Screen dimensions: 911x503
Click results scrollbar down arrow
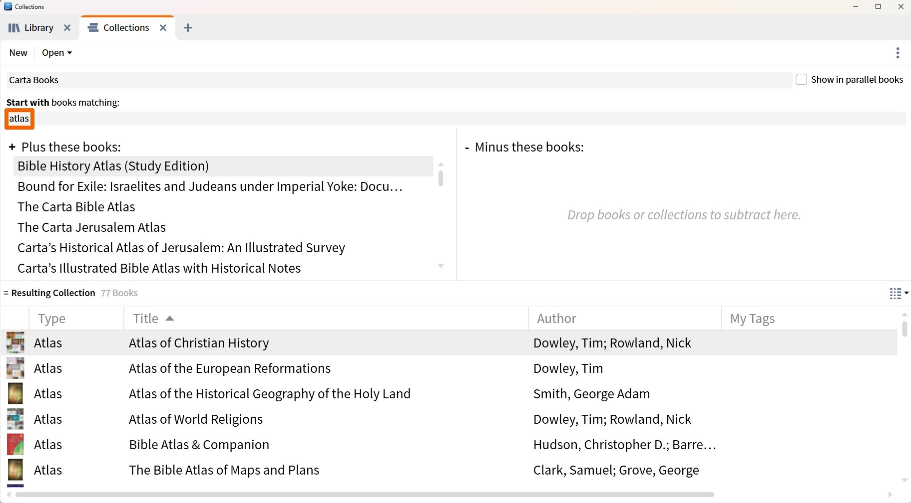pos(905,481)
